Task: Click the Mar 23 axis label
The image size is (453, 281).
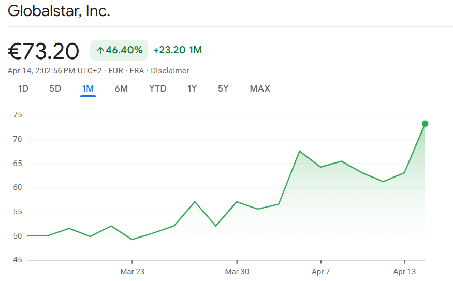Action: 132,272
